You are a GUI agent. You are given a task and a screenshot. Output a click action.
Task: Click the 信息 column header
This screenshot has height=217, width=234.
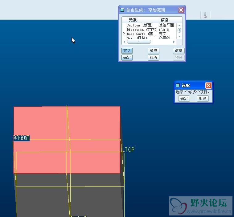pyautogui.click(x=170, y=20)
